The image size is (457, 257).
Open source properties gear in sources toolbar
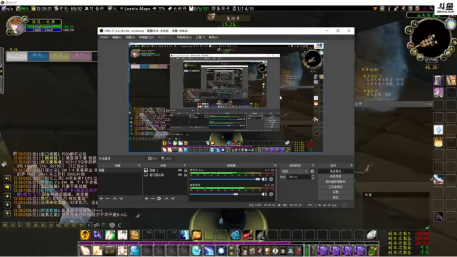[159, 198]
